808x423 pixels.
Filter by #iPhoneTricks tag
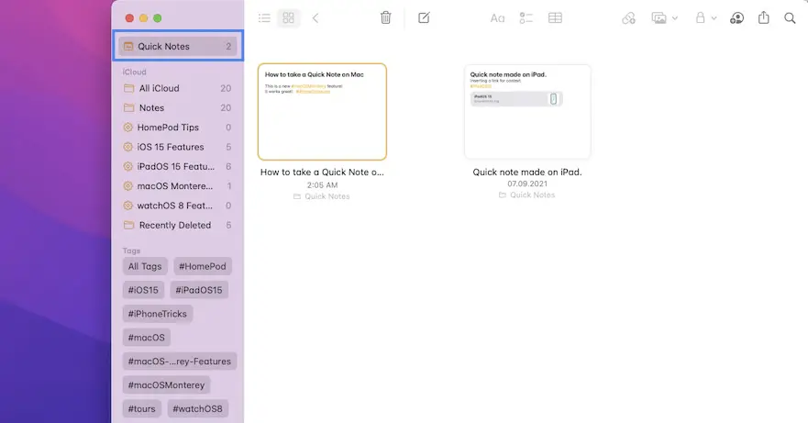pos(157,314)
